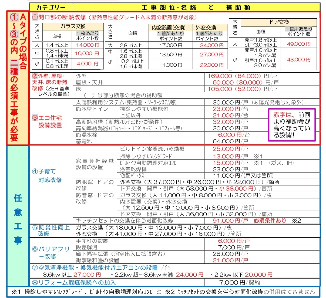Click the '浴室乾燥機' row label

(x=133, y=169)
